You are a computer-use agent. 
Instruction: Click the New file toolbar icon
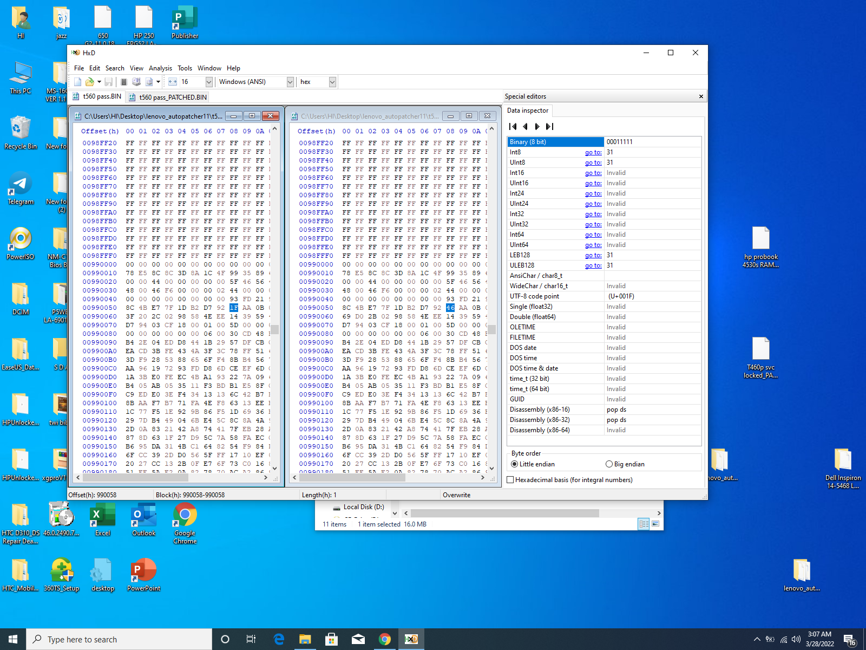(78, 82)
